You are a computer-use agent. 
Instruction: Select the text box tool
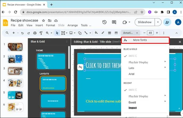pyautogui.click(x=63, y=33)
